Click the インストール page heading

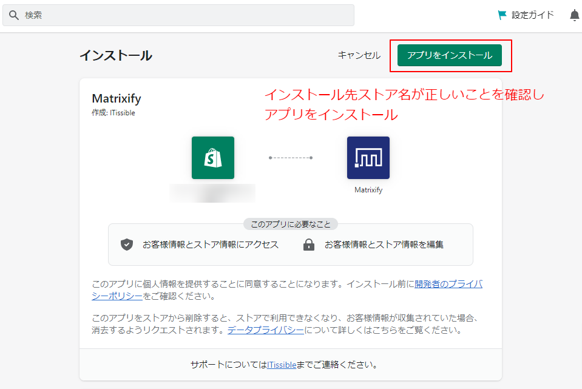click(116, 56)
